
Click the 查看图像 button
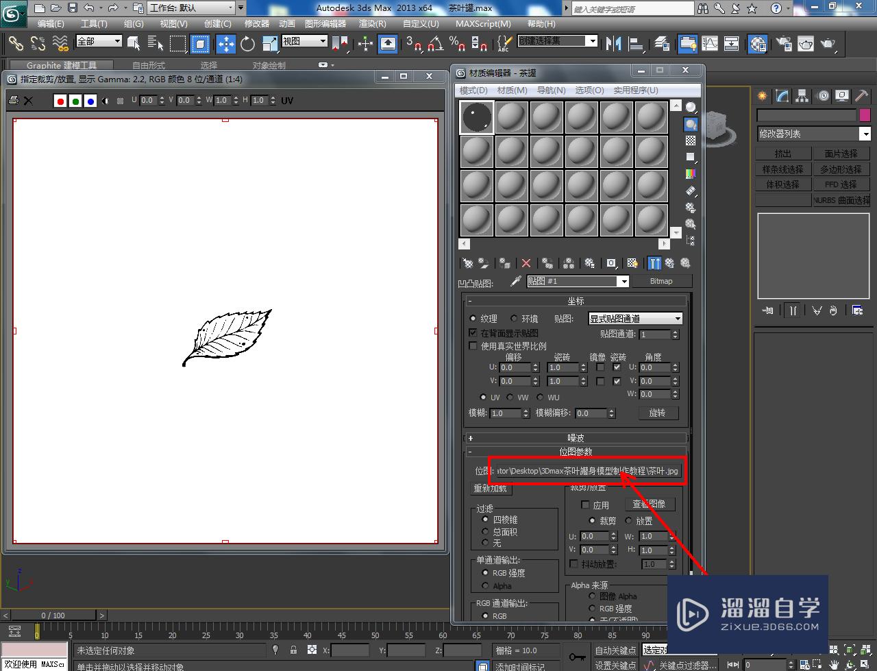tap(649, 504)
